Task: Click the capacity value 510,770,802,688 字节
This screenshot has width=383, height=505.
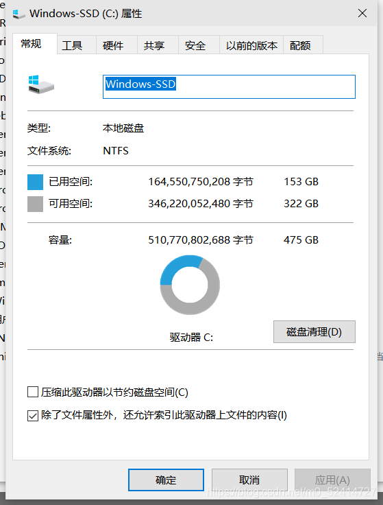Action: [x=201, y=240]
